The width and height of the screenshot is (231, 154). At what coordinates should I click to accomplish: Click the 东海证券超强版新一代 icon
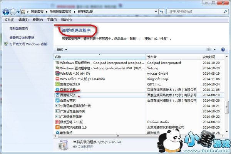[57, 106]
